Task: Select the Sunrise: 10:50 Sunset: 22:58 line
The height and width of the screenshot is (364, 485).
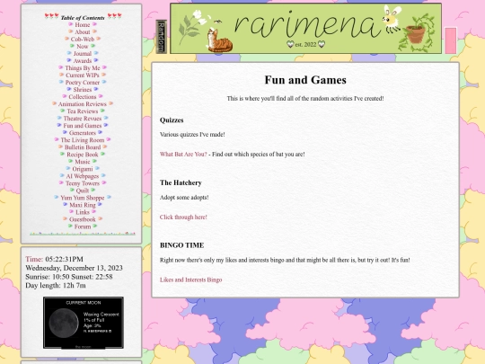Action: pos(69,277)
